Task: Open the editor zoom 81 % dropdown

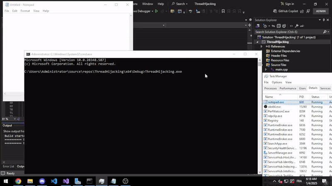Action: pos(15,119)
